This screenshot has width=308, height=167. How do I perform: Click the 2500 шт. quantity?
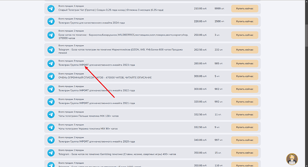(x=220, y=21)
